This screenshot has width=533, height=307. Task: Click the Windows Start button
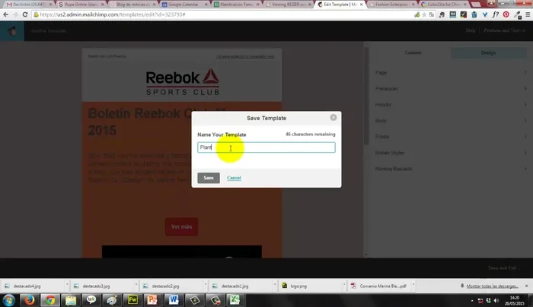[9, 299]
